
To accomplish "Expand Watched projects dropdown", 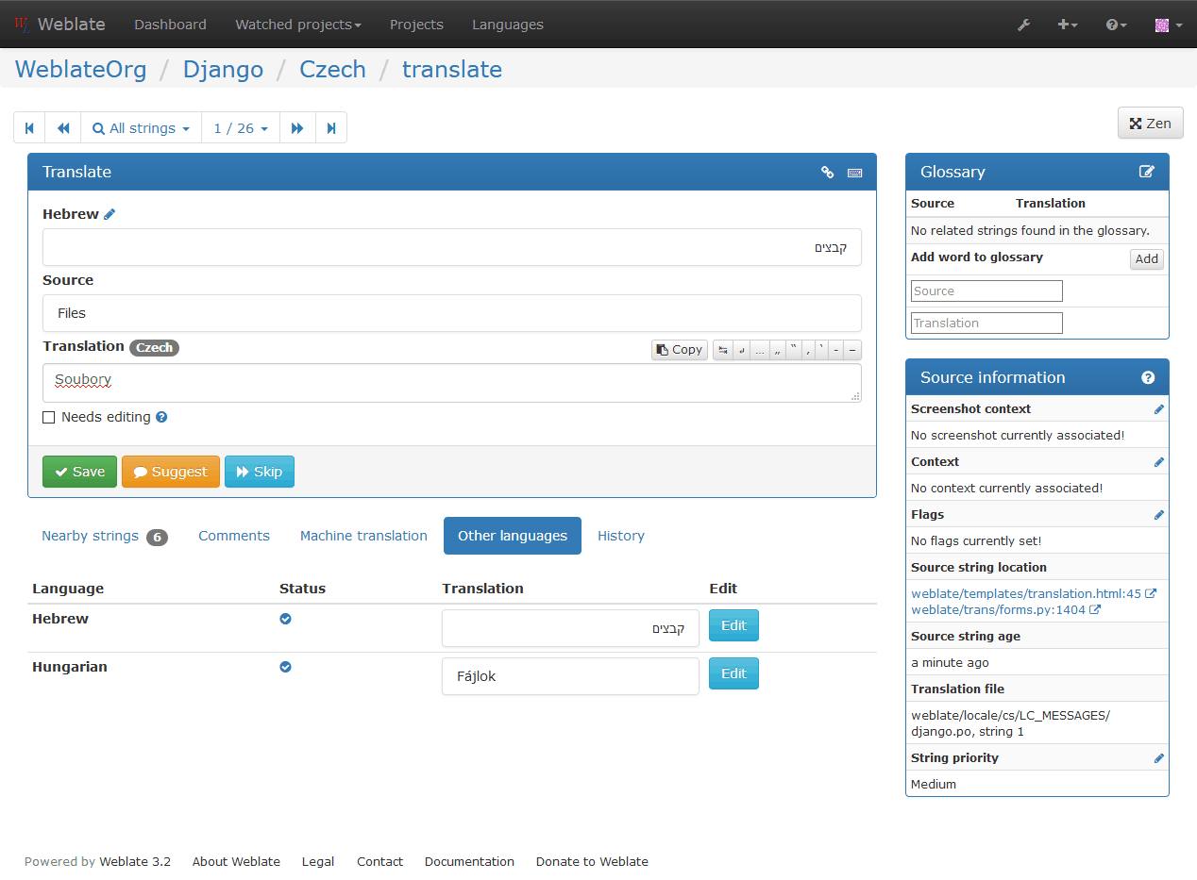I will point(298,25).
